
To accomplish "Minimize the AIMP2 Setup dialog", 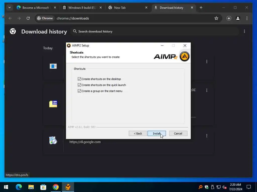I will click(x=162, y=45).
